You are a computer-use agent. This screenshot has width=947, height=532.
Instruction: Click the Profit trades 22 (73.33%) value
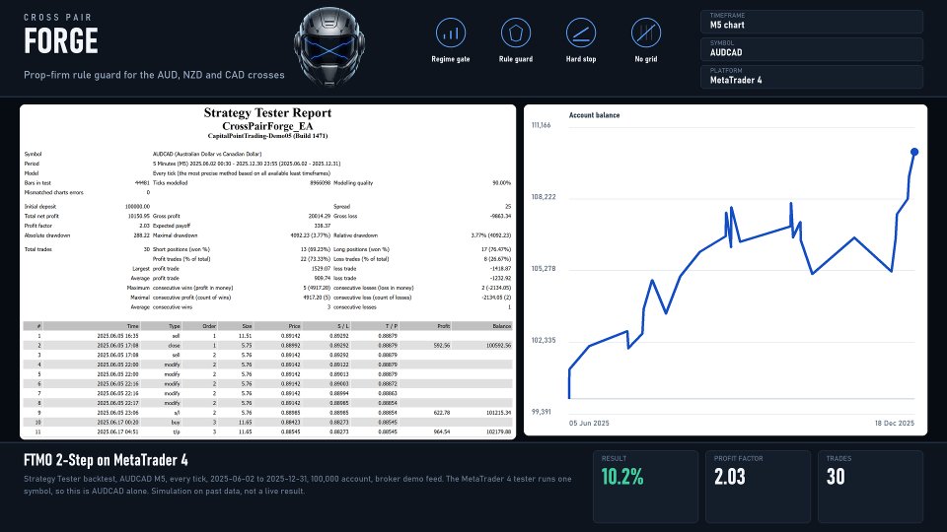(x=316, y=259)
